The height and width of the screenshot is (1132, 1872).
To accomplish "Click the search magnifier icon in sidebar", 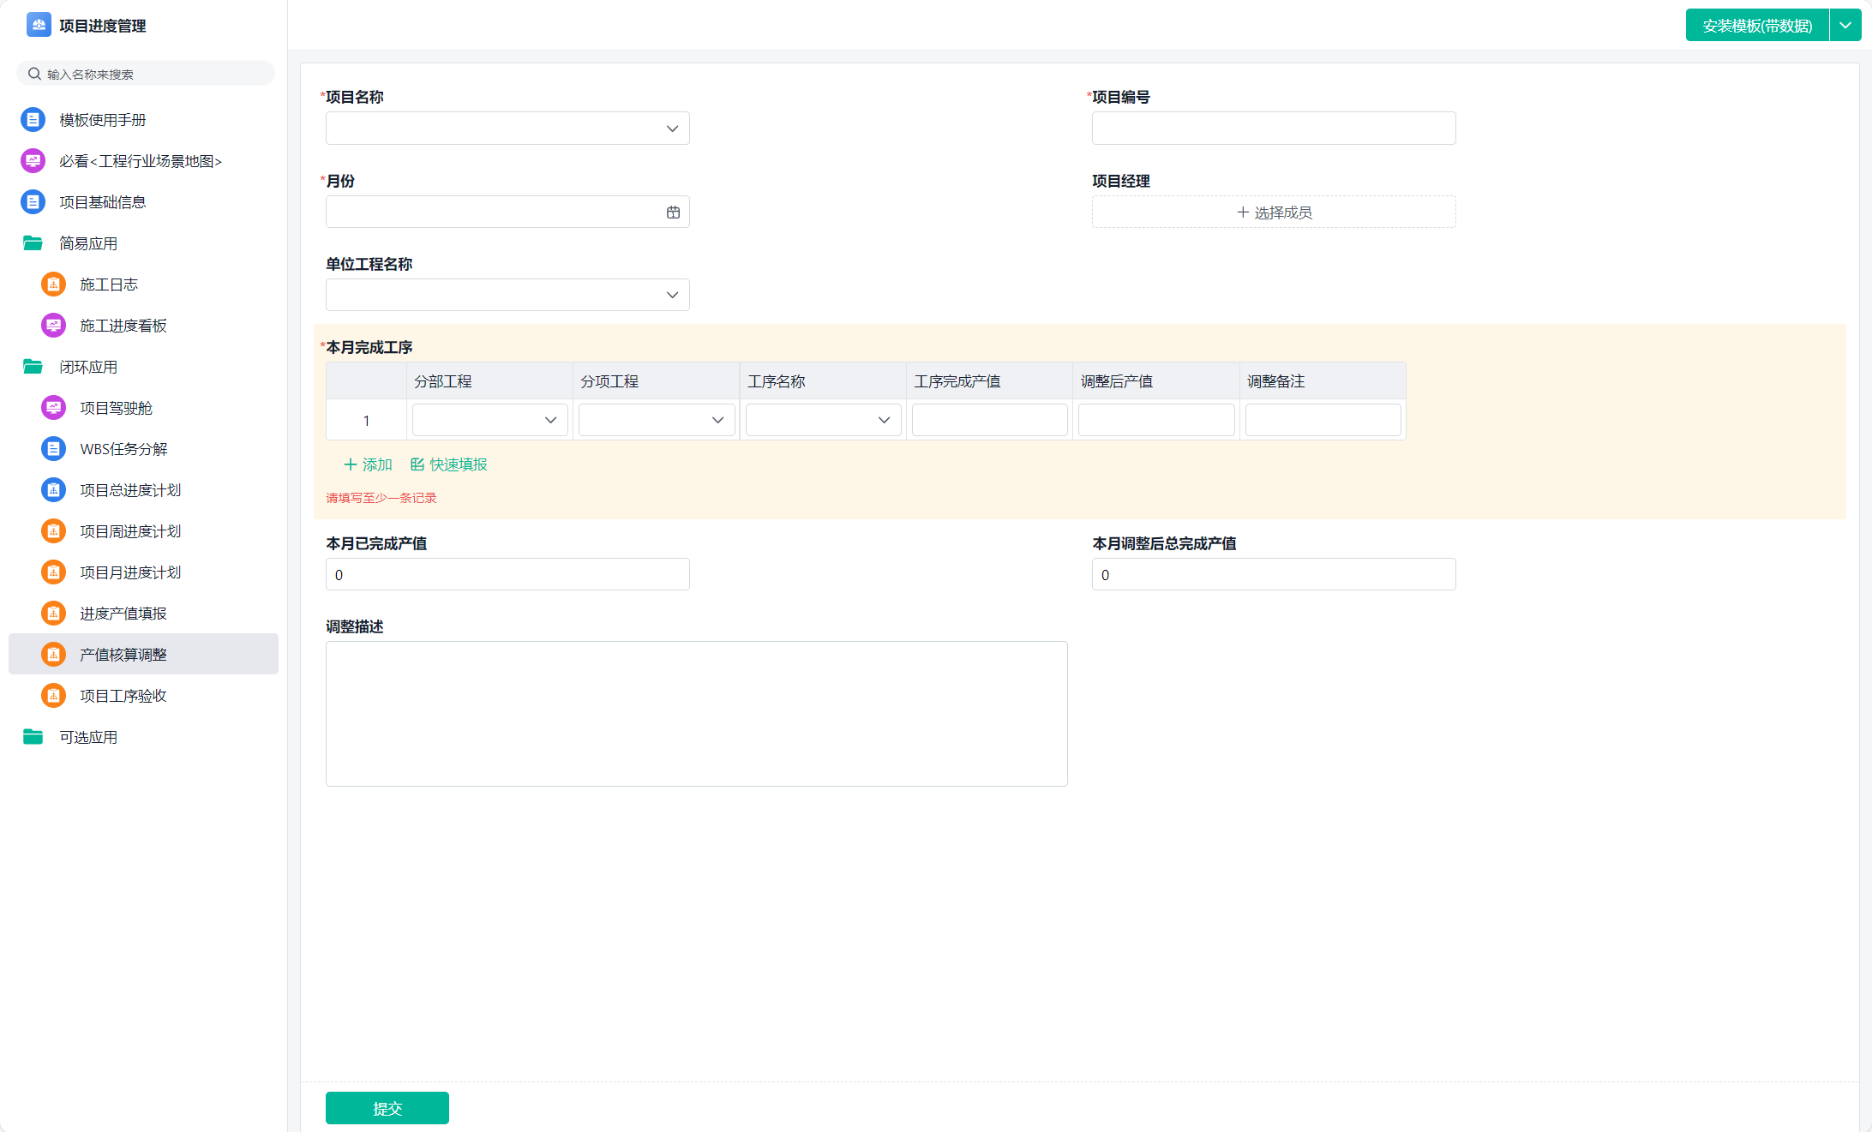I will [x=34, y=74].
